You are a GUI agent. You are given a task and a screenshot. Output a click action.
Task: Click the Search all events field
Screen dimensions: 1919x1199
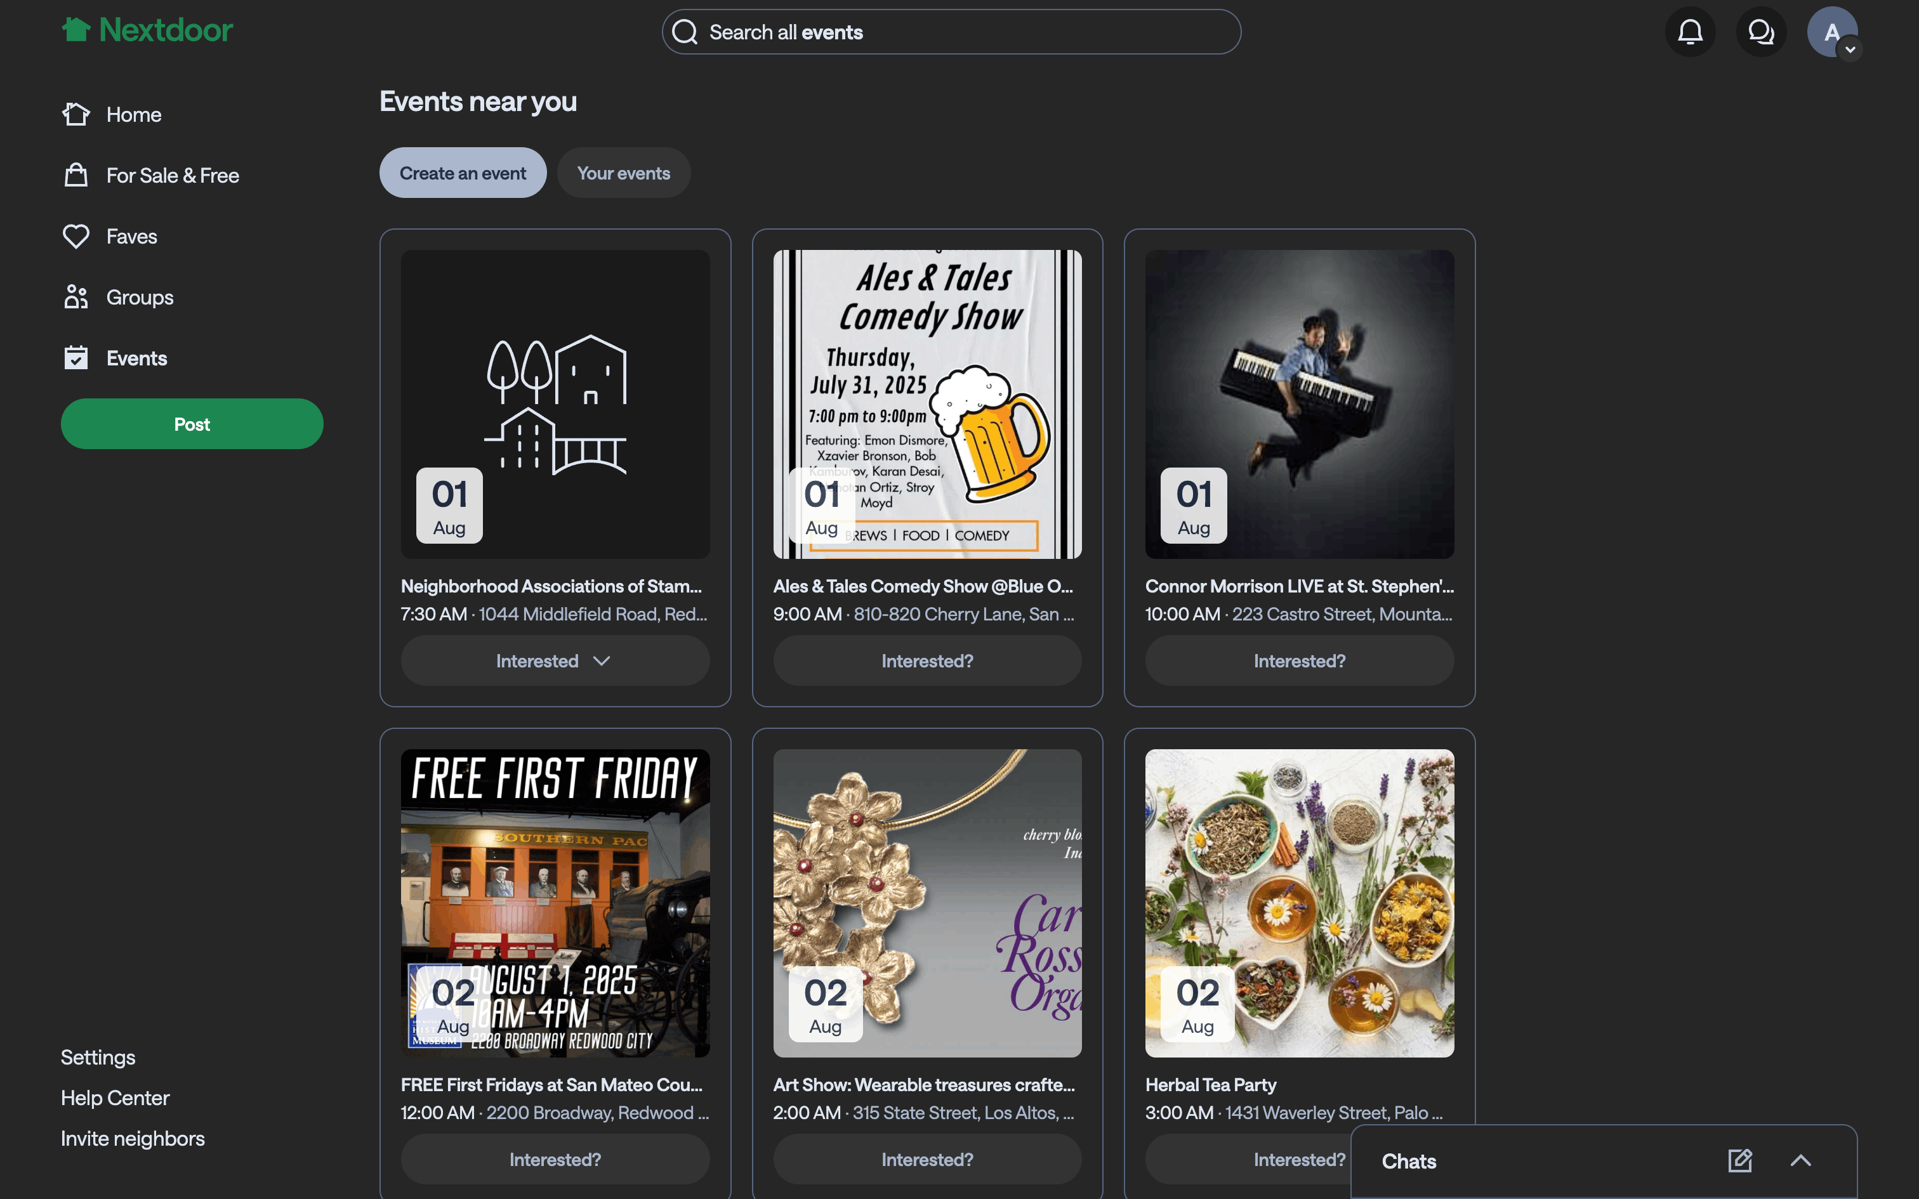952,32
